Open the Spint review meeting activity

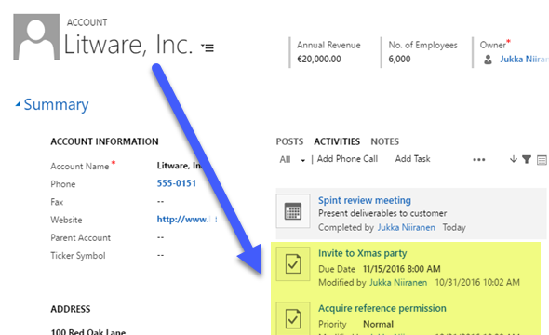click(365, 200)
